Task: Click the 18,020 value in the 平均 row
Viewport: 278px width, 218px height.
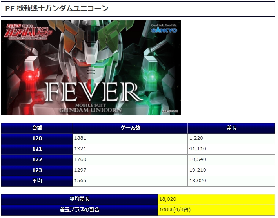Action: coord(198,181)
